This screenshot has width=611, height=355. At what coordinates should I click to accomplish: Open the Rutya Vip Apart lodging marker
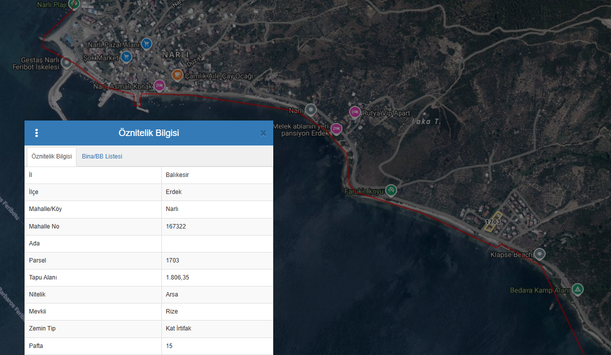355,111
